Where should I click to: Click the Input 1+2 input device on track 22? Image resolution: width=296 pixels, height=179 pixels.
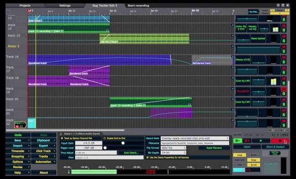(x=20, y=124)
